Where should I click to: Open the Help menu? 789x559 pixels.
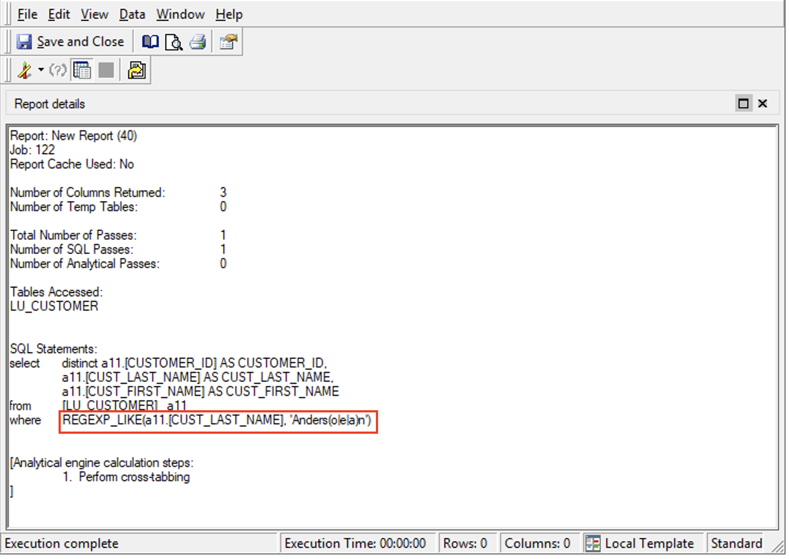coord(229,14)
